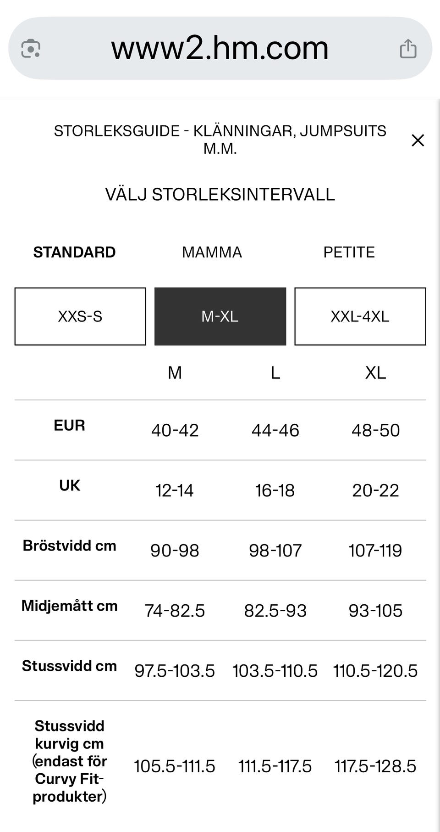Screen dimensions: 440x832
Task: Select the XXS-S size range
Action: [80, 316]
